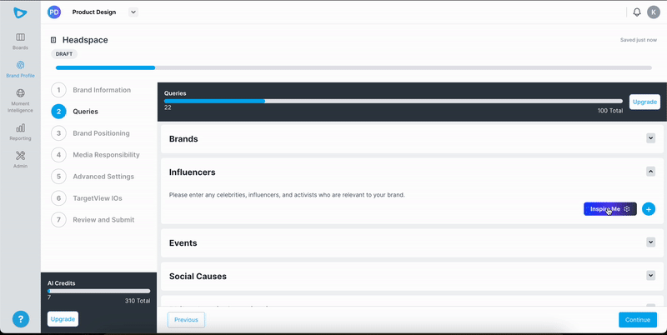The width and height of the screenshot is (667, 335).
Task: Click the app logo in the sidebar
Action: coord(20,12)
